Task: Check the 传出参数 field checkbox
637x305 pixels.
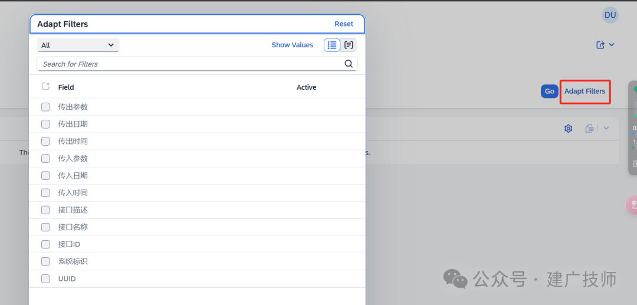Action: (x=45, y=107)
